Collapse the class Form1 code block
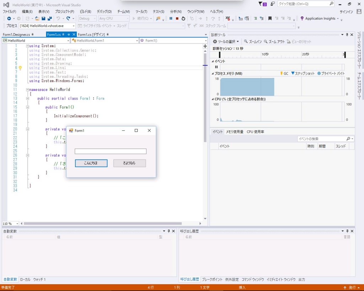364x291 pixels. pyautogui.click(x=27, y=98)
